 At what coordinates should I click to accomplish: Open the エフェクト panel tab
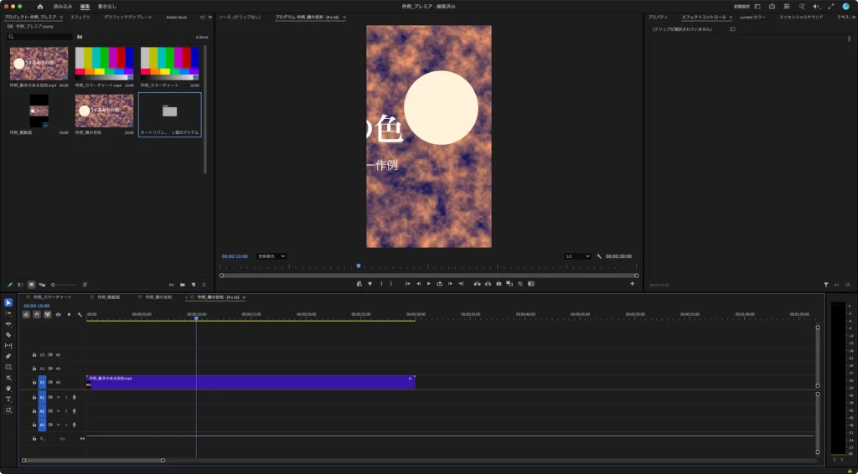click(x=80, y=17)
